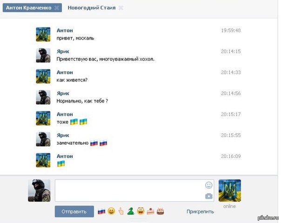Insert the grinning face emoji
This screenshot has height=223, width=281.
coord(111,211)
